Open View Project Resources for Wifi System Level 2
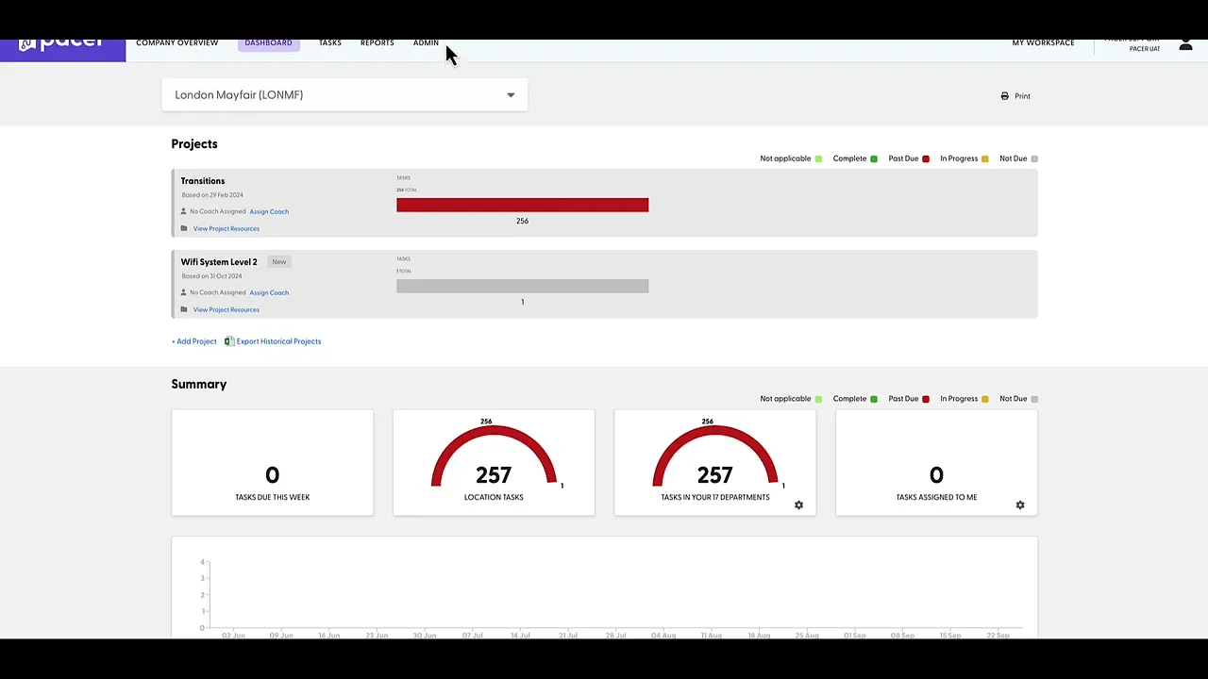The image size is (1208, 679). click(226, 309)
